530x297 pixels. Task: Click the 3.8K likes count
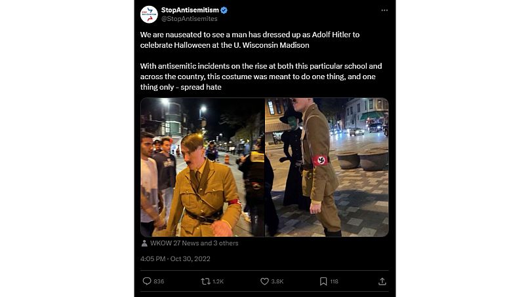pos(277,281)
